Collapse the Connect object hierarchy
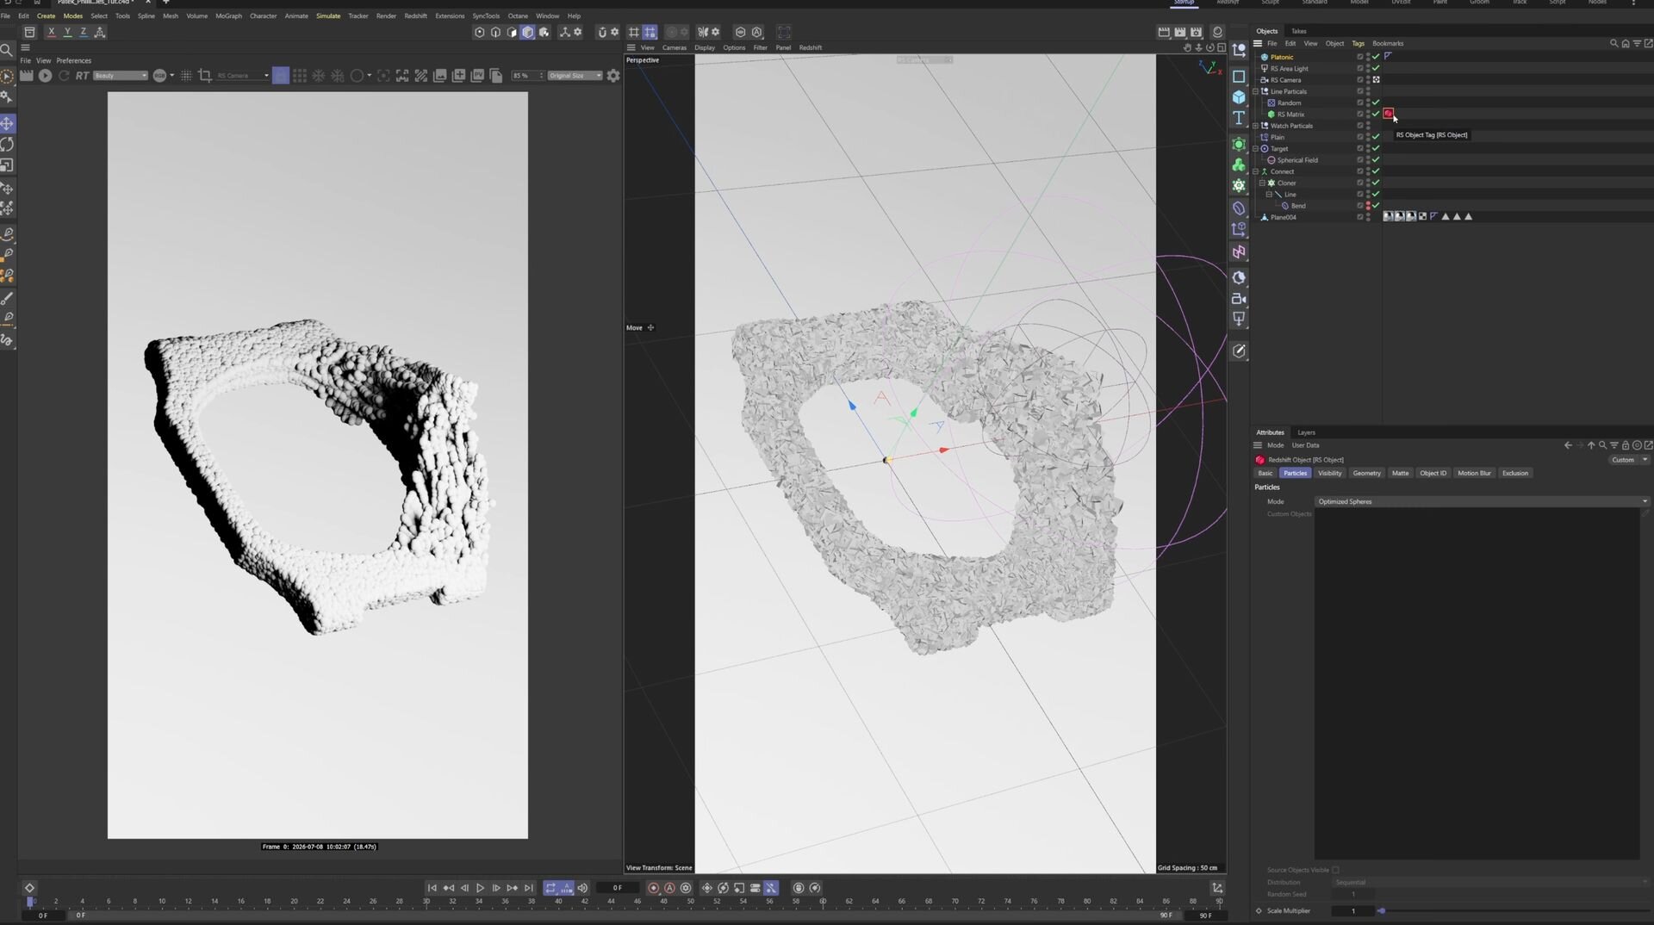The height and width of the screenshot is (925, 1654). [x=1256, y=171]
